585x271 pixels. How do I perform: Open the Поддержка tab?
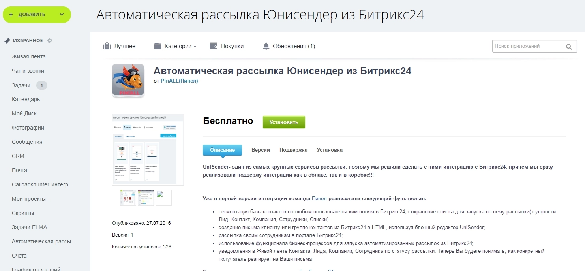(x=293, y=150)
